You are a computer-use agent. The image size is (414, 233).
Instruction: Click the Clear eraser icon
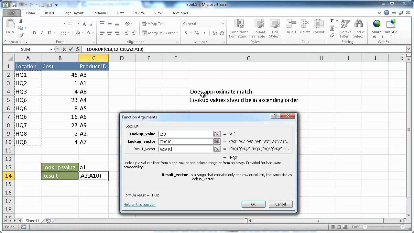tap(332, 35)
